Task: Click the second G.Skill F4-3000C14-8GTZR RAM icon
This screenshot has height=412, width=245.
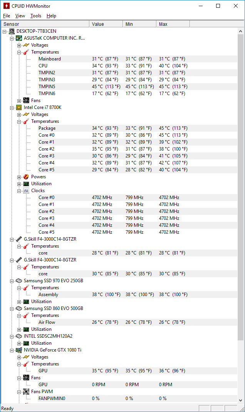Action: pyautogui.click(x=19, y=260)
